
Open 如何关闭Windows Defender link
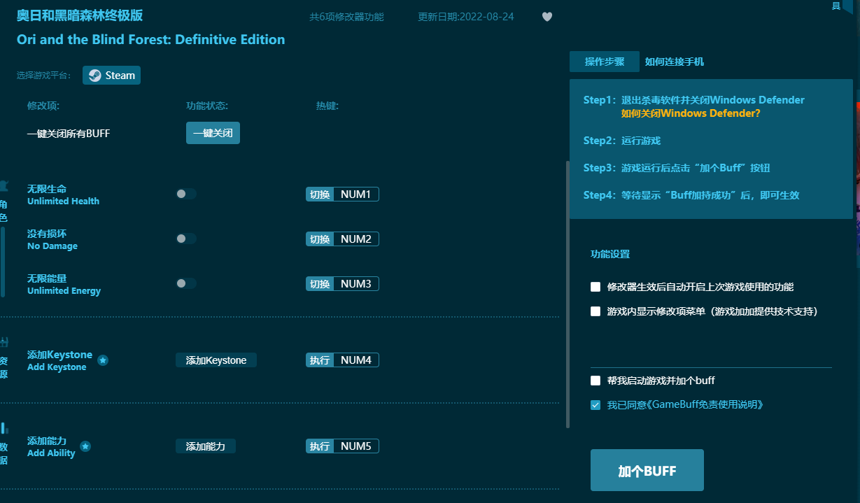point(691,113)
